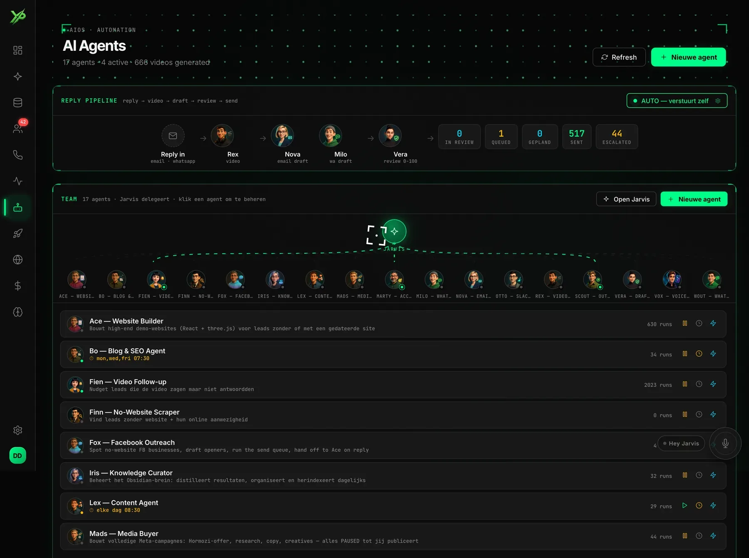Open contacts icon with 42 badge
The image size is (749, 558).
(17, 129)
